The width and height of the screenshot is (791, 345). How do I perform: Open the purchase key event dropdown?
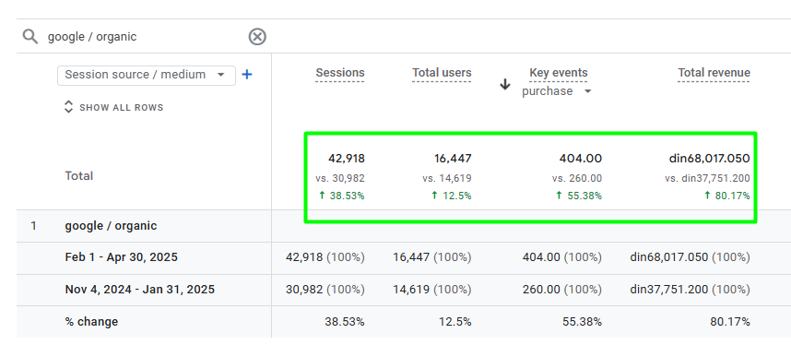click(x=557, y=91)
